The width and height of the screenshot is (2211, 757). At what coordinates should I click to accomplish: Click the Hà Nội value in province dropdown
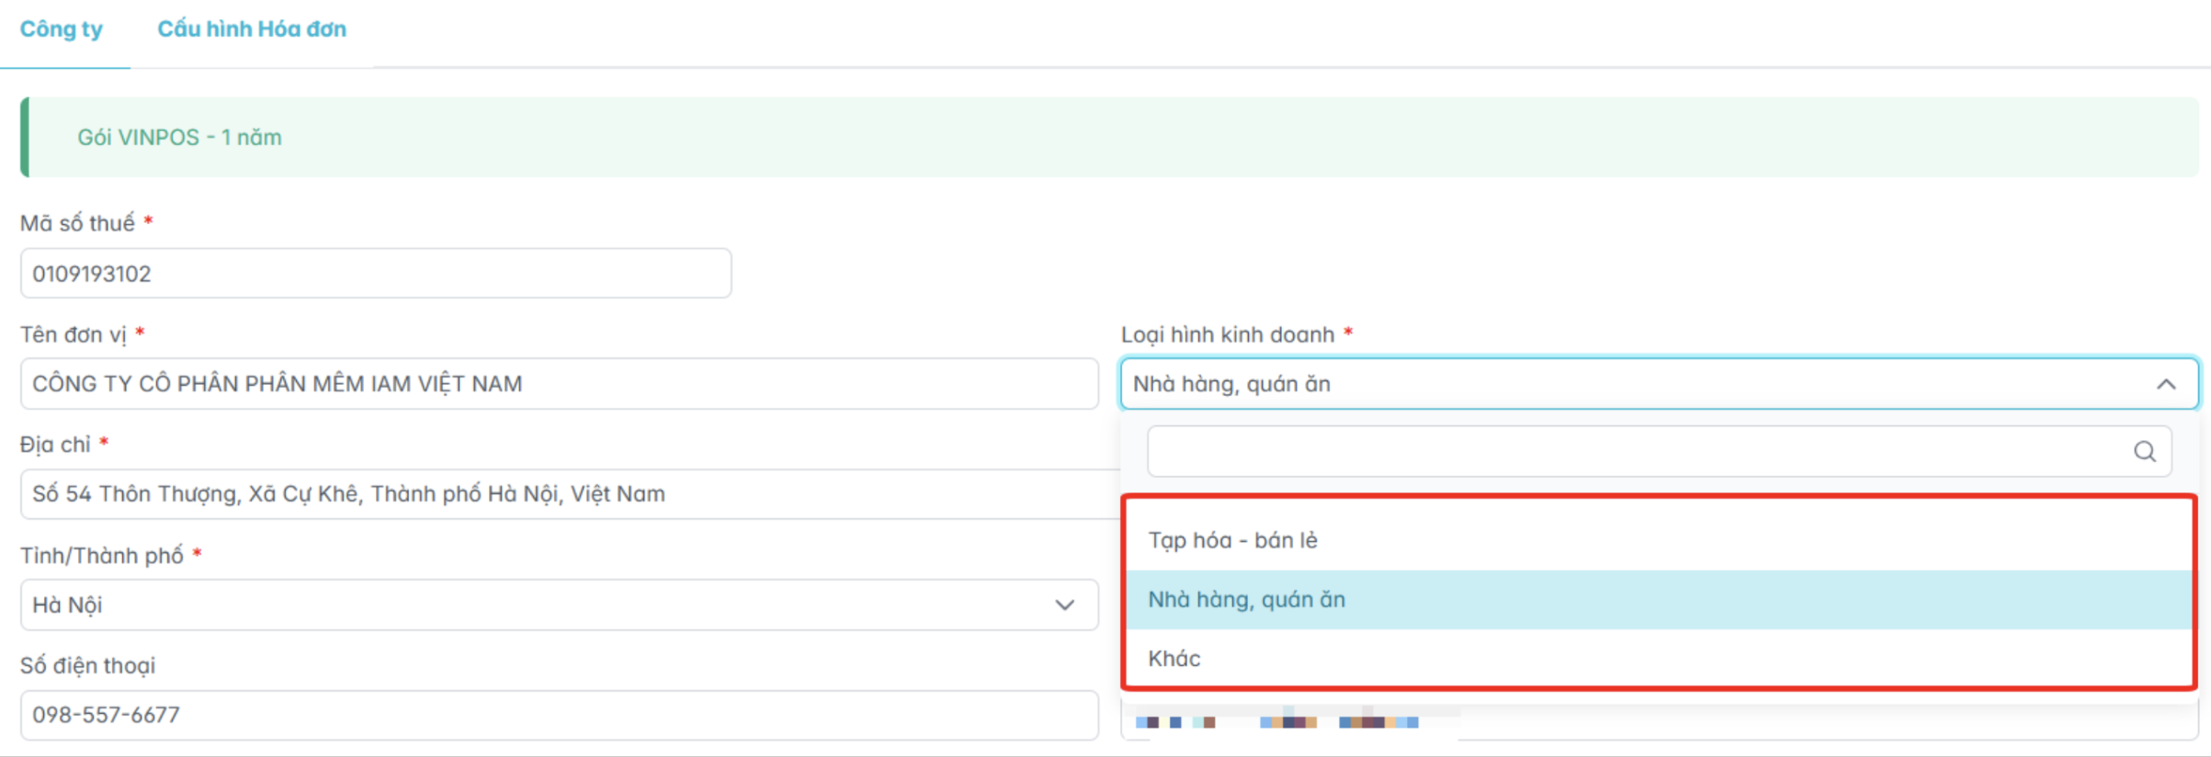[68, 605]
